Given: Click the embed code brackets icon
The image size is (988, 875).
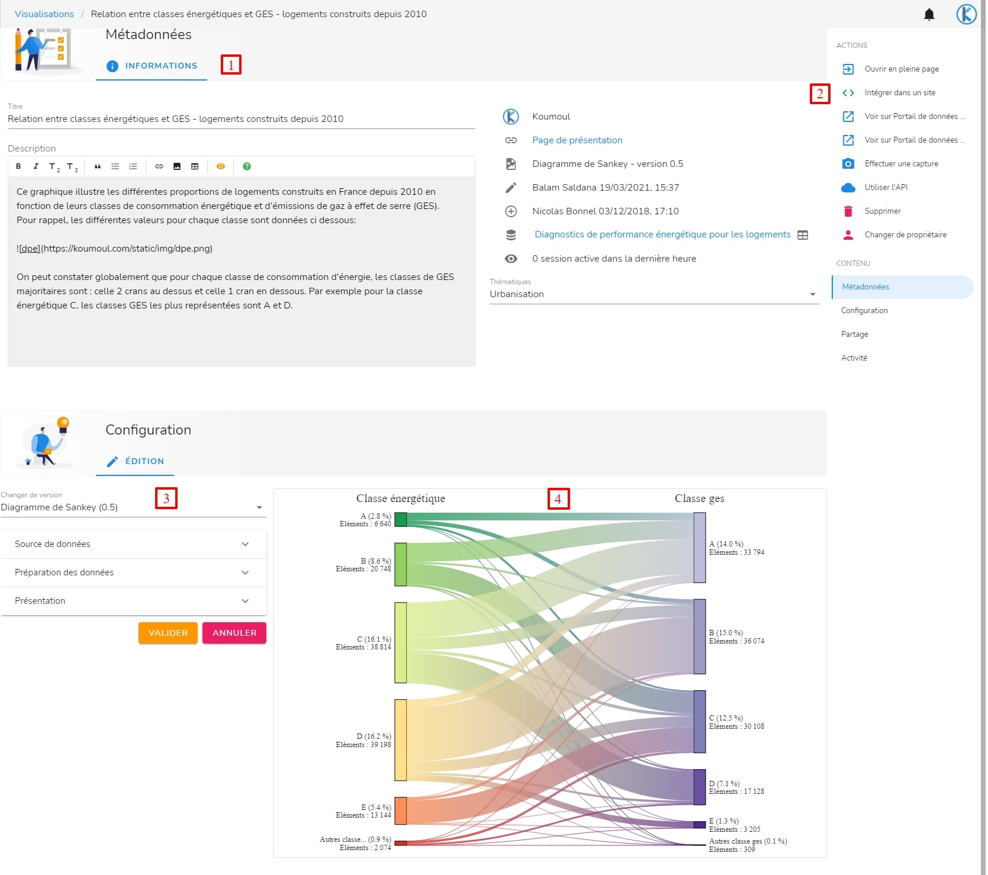Looking at the screenshot, I should point(848,93).
